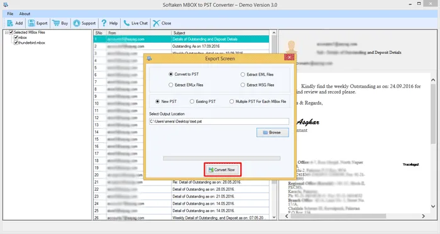Click the Select Output Location path field

click(x=219, y=121)
